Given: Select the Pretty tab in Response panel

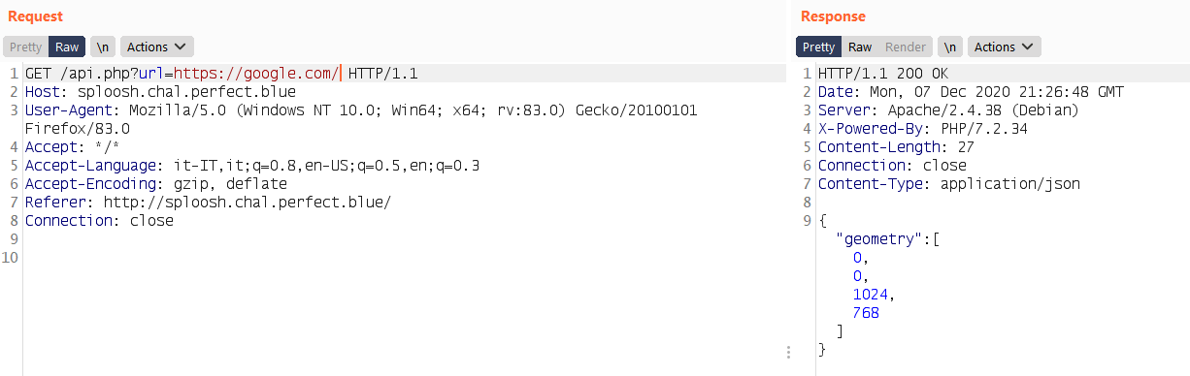Looking at the screenshot, I should (x=818, y=47).
